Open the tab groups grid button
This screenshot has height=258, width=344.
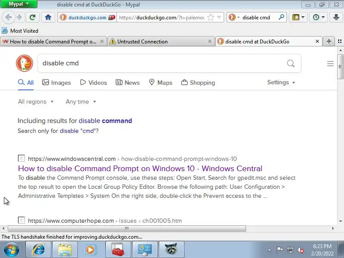pos(340,41)
